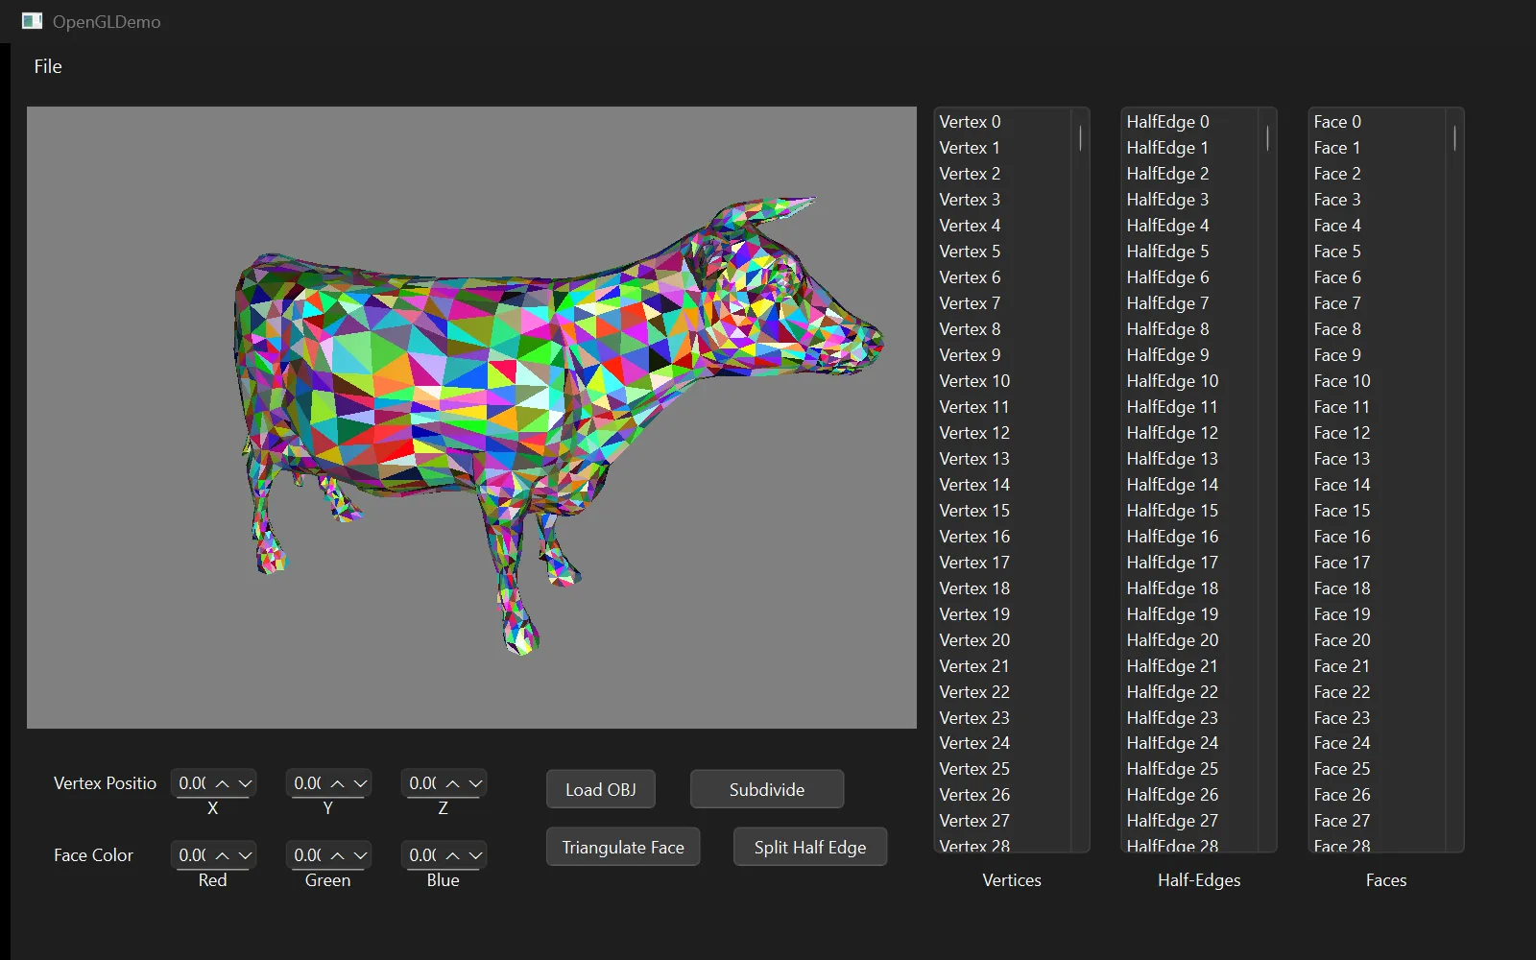Select Face 17 in the list

pos(1378,563)
